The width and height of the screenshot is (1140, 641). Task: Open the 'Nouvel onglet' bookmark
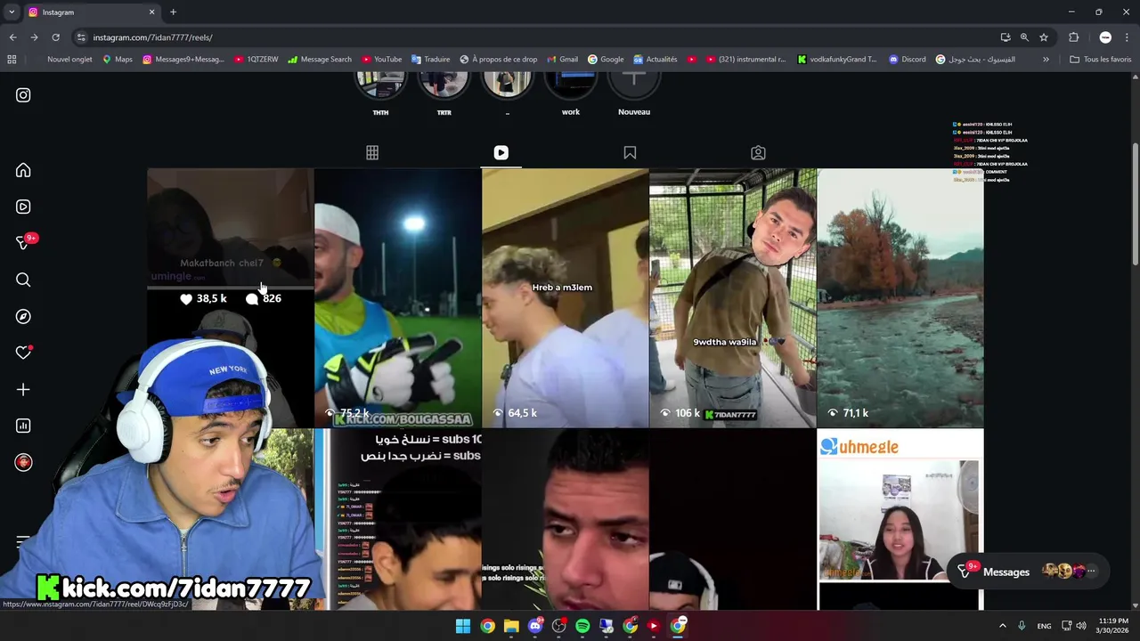[x=69, y=60]
